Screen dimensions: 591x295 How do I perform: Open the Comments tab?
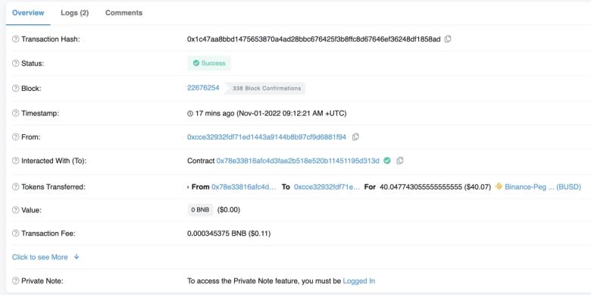[124, 13]
